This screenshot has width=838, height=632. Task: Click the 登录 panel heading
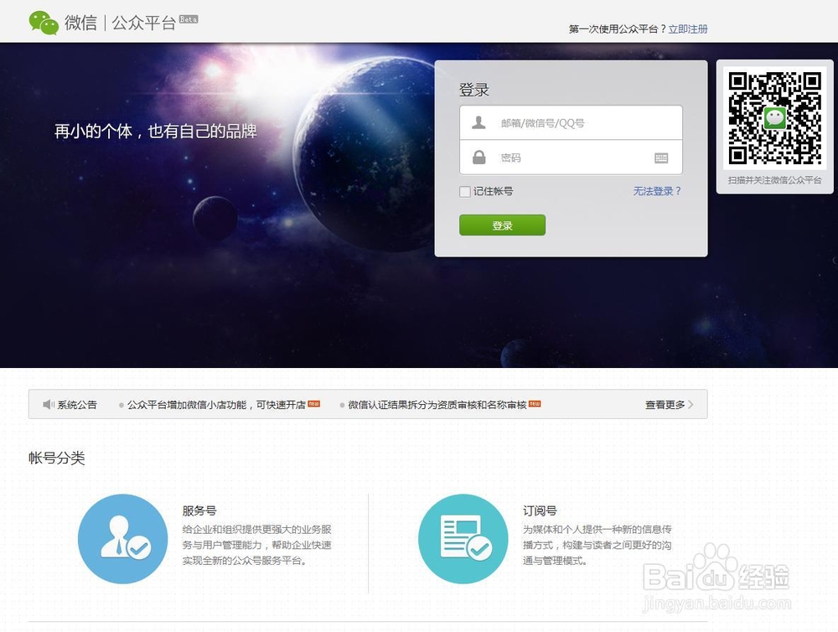click(474, 90)
